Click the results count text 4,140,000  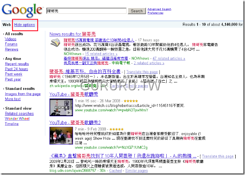tap(229, 25)
